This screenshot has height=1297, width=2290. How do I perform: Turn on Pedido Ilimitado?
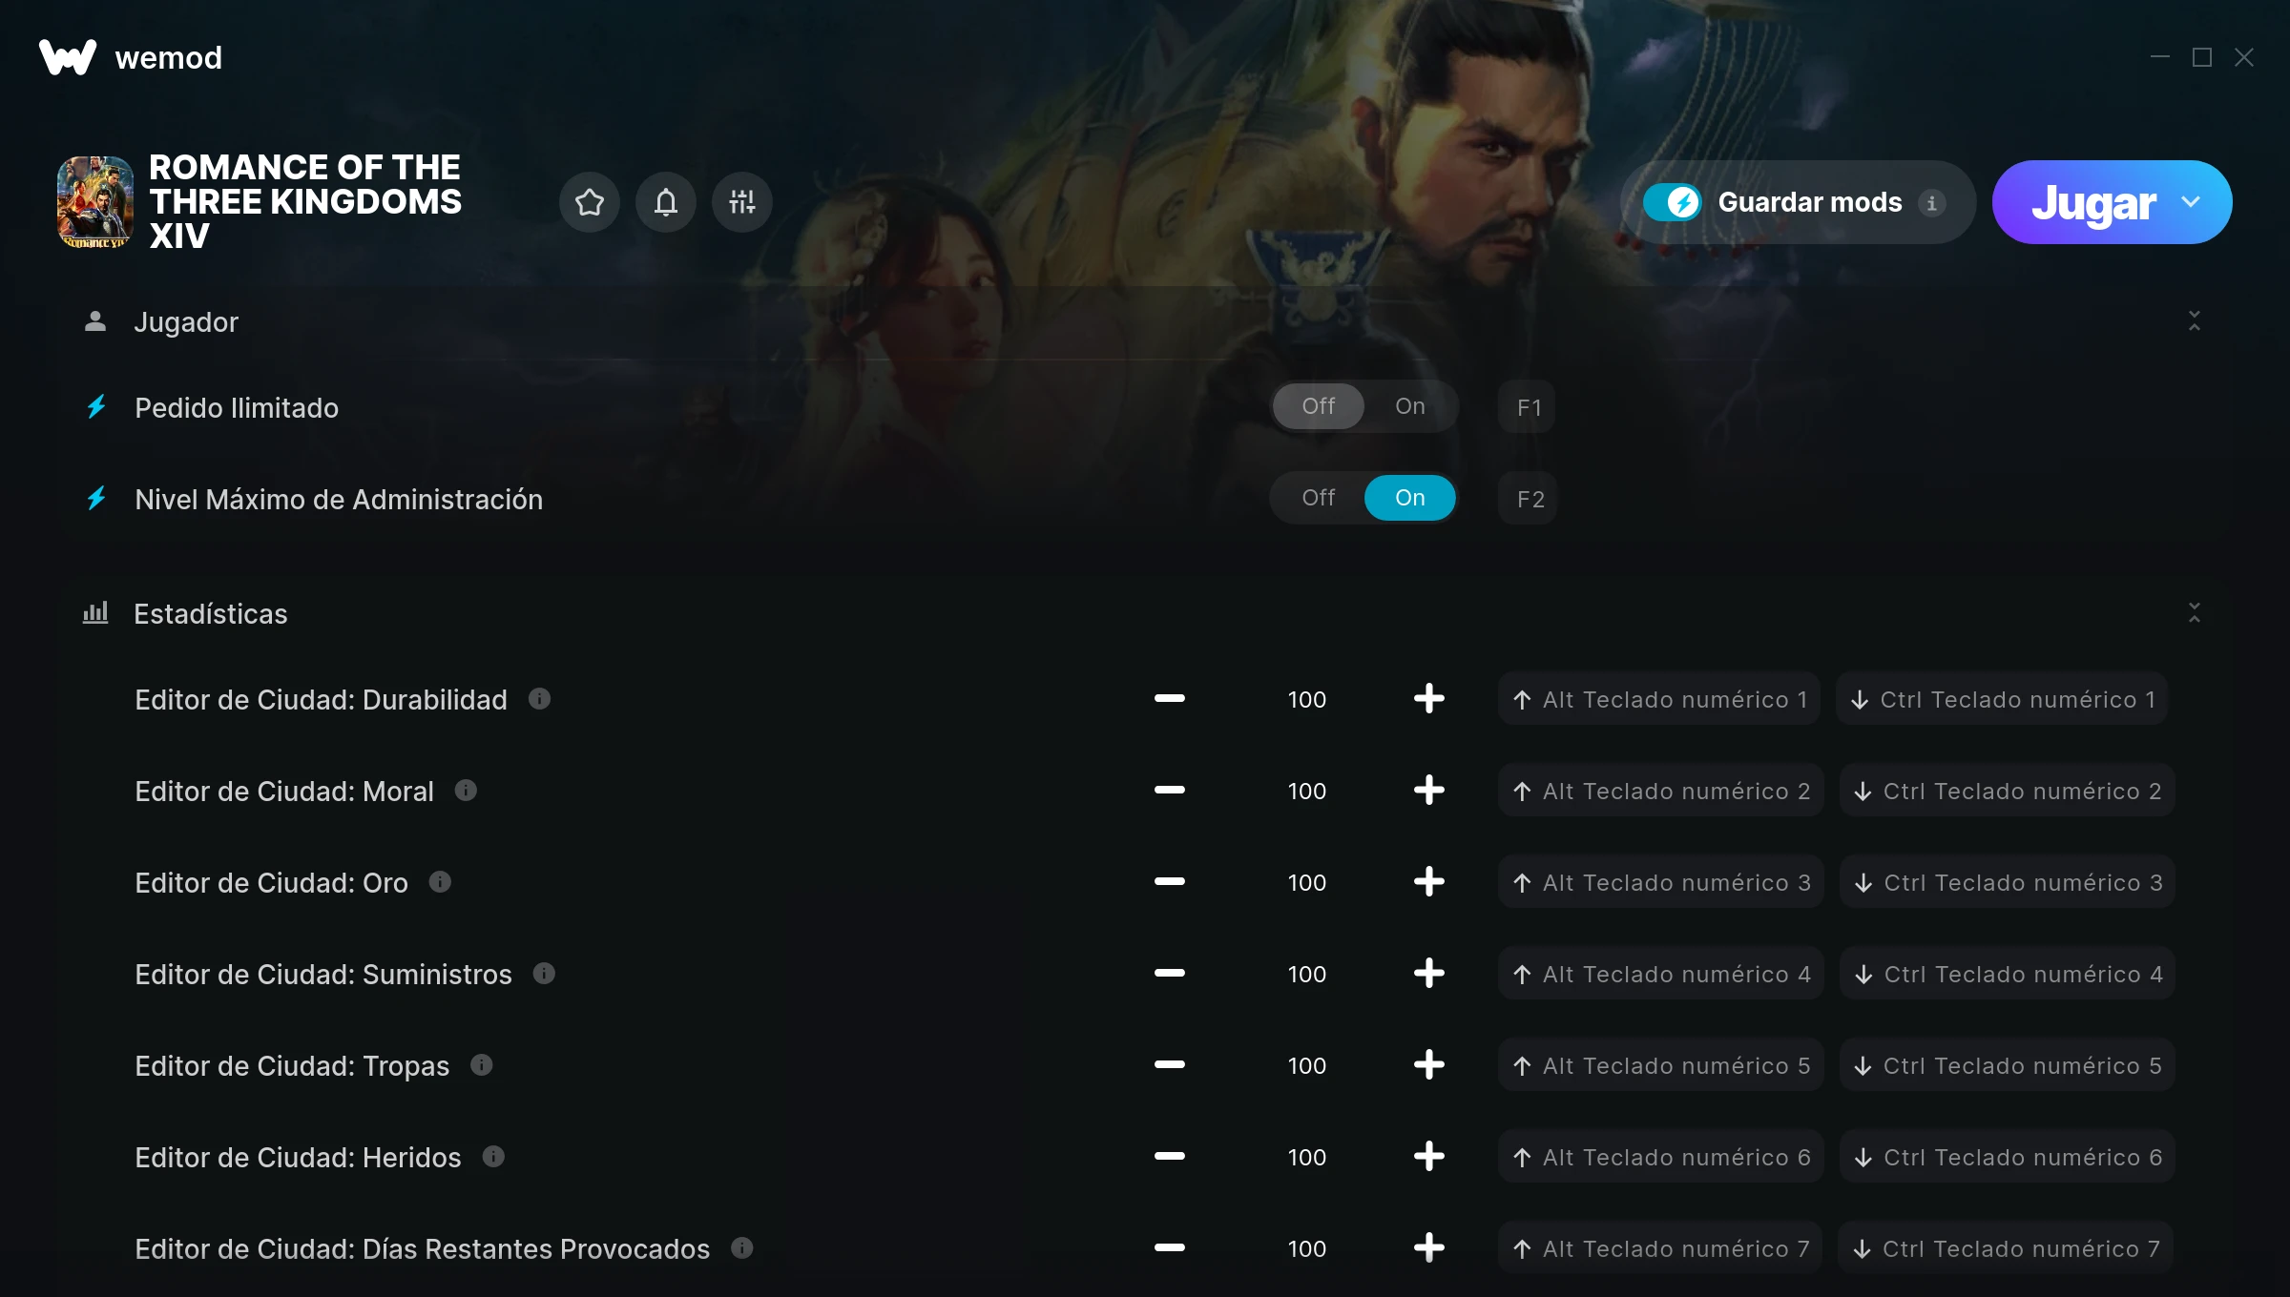[1410, 406]
